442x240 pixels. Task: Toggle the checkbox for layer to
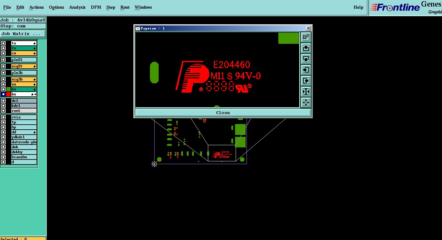[x=3, y=43]
